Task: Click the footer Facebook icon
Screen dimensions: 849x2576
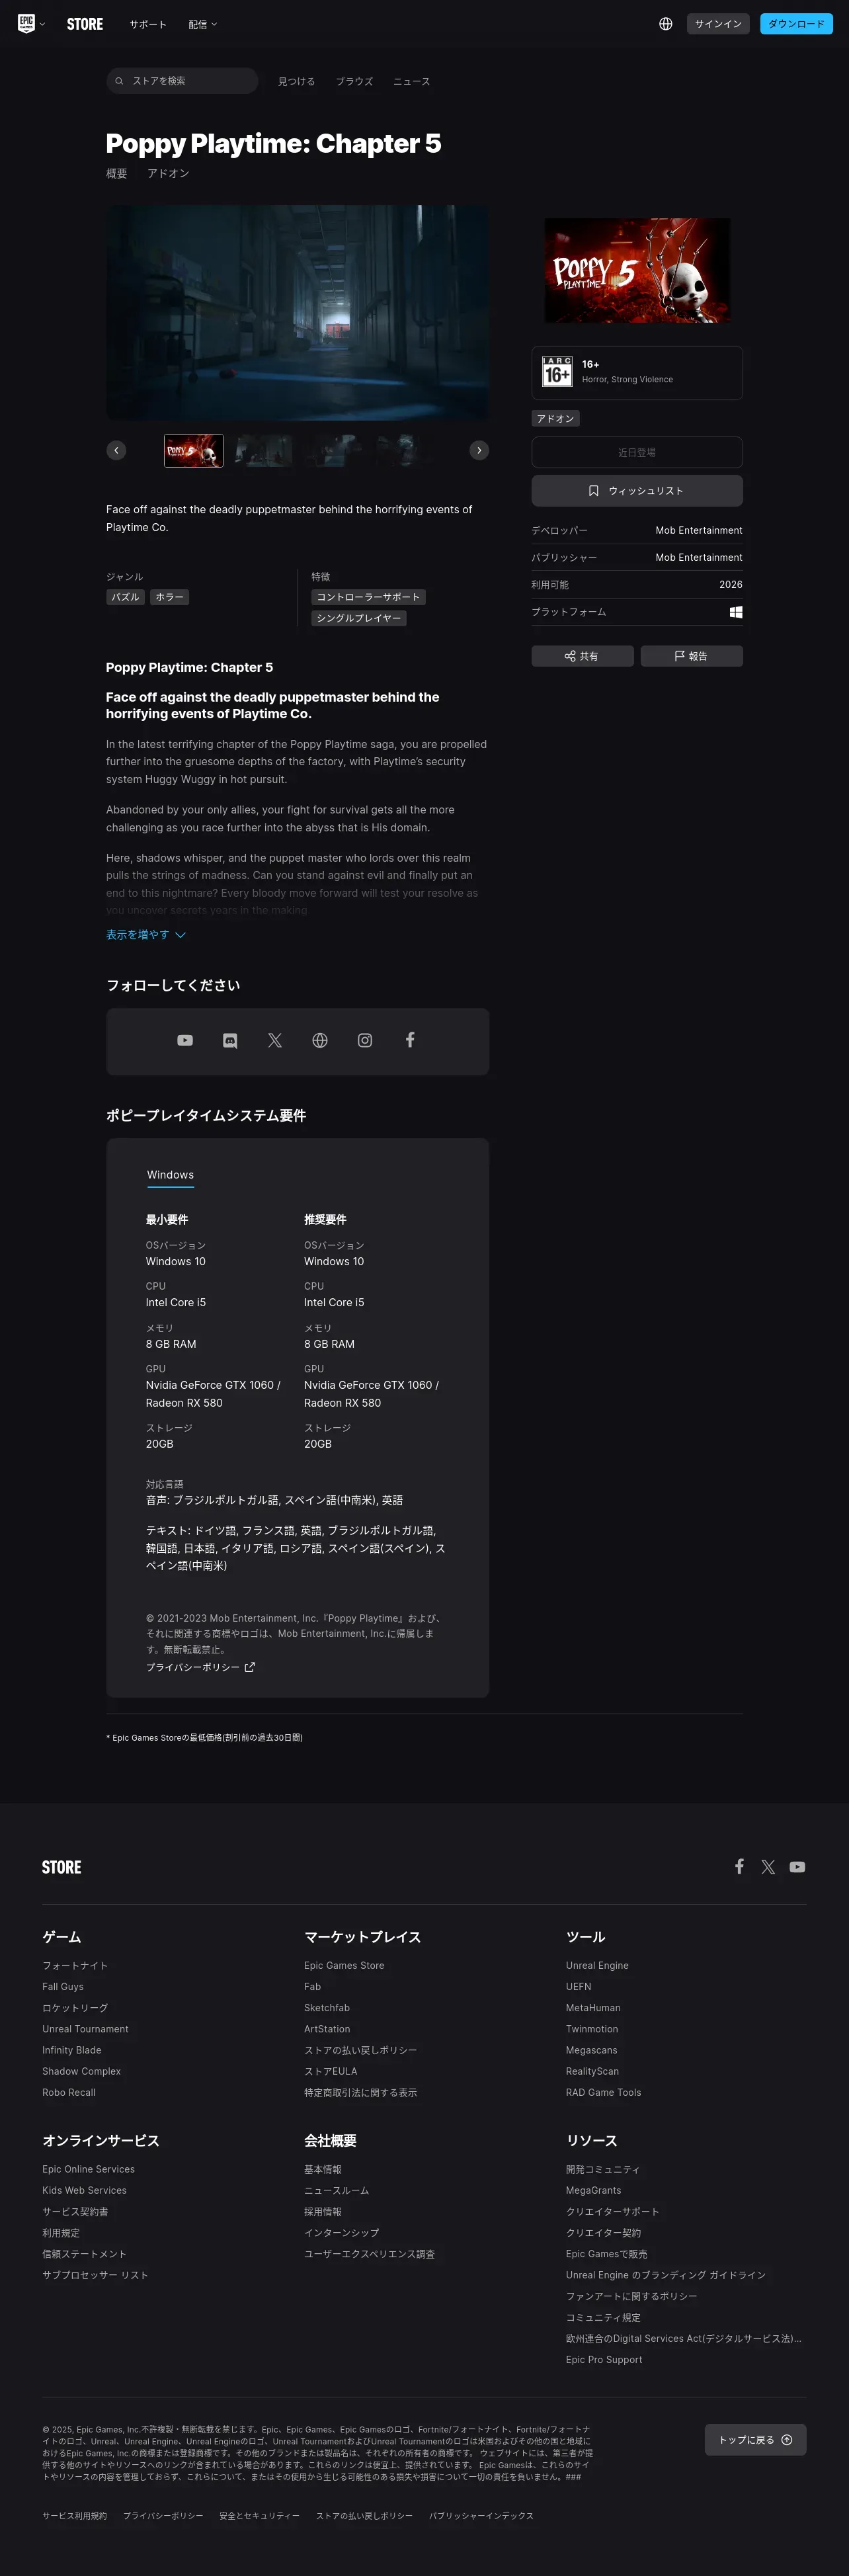Action: [x=739, y=1866]
